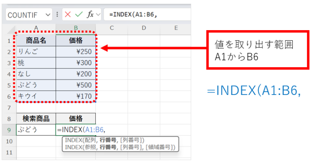Select row 9 header
This screenshot has height=165, width=318.
9,130
